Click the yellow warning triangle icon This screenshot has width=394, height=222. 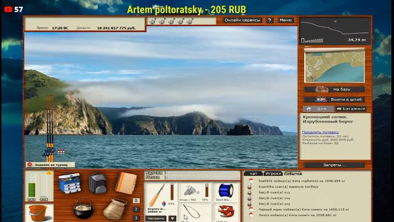(49, 173)
